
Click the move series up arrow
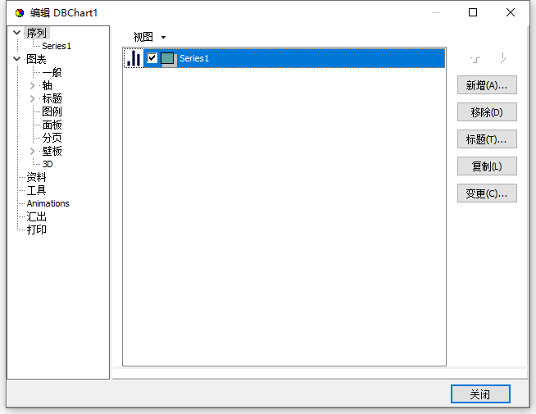click(x=475, y=59)
